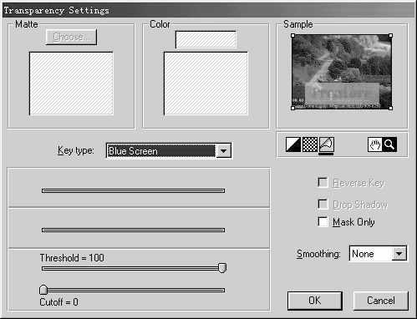This screenshot has width=417, height=319.
Task: Select the black/white background icon
Action: point(293,144)
